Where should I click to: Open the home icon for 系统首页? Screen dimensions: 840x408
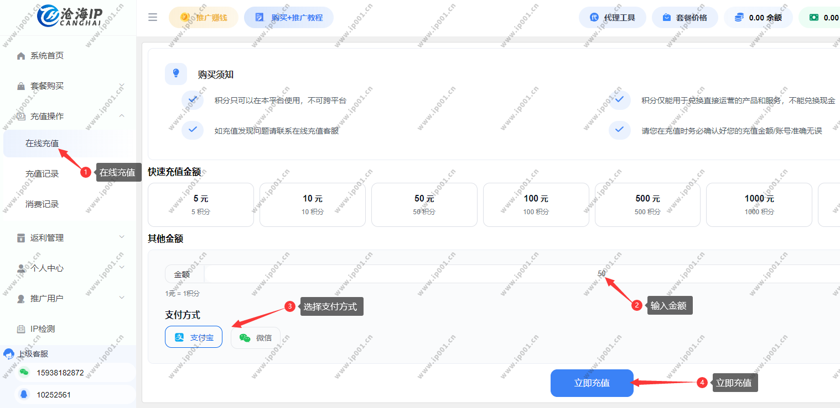(21, 56)
